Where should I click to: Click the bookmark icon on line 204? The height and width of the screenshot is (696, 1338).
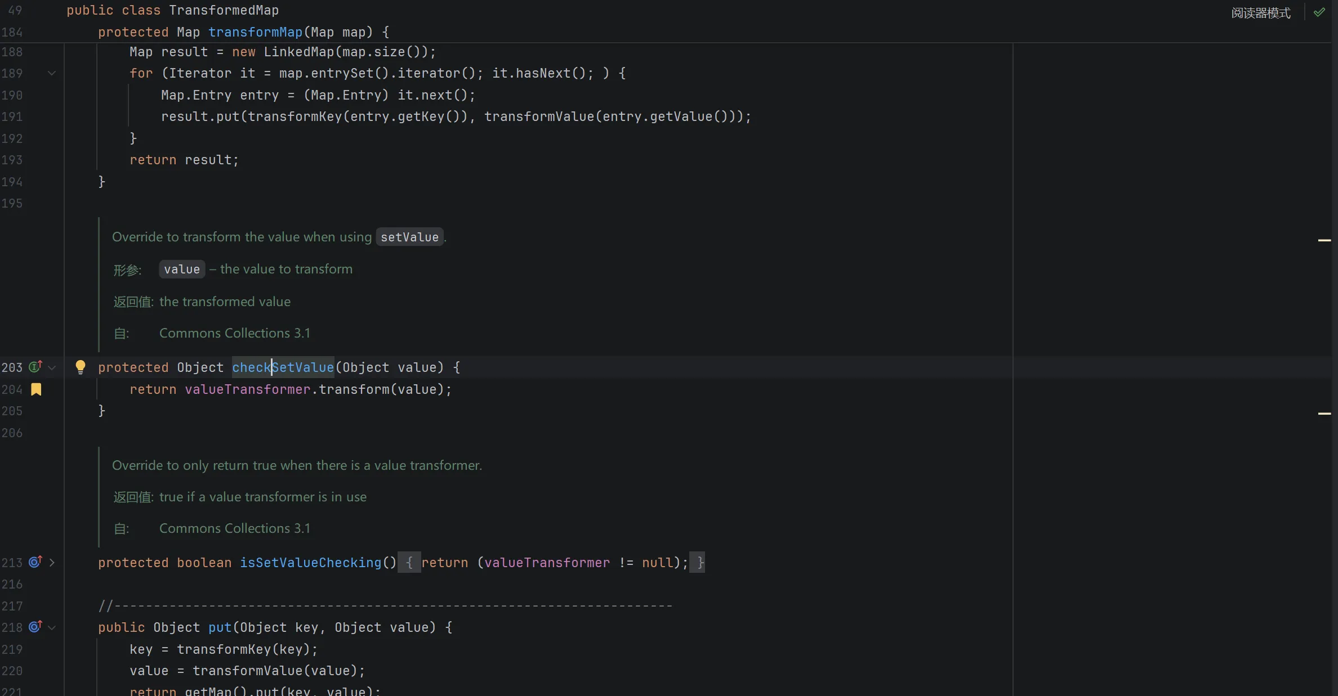(x=36, y=389)
